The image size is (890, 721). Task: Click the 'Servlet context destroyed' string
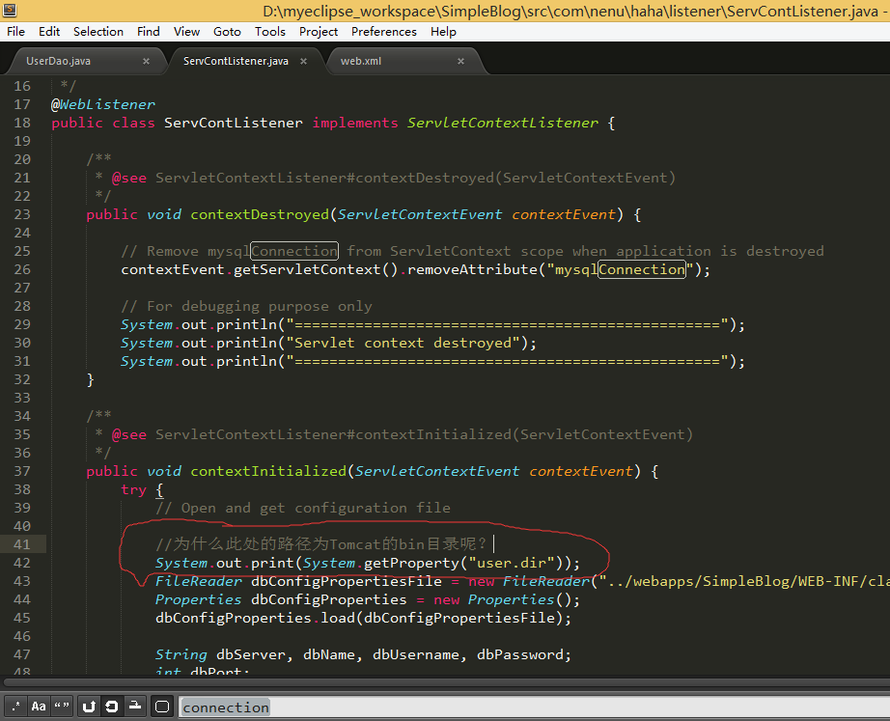[403, 343]
